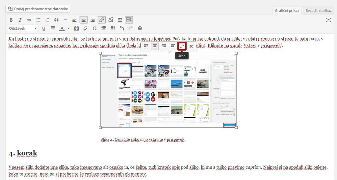Toggle bold formatting
This screenshot has height=180, width=337.
(11, 20)
